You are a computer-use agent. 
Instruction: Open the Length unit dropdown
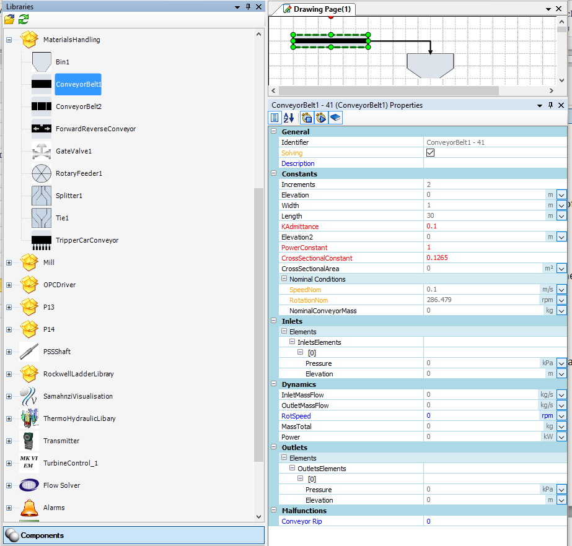point(561,216)
